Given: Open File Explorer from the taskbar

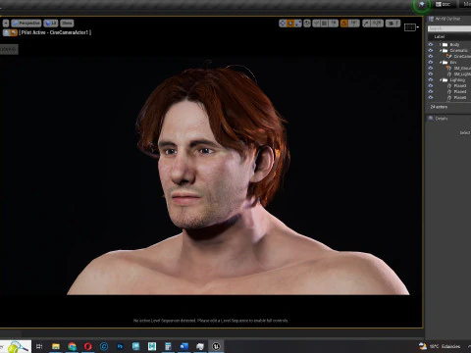Looking at the screenshot, I should 56,346.
